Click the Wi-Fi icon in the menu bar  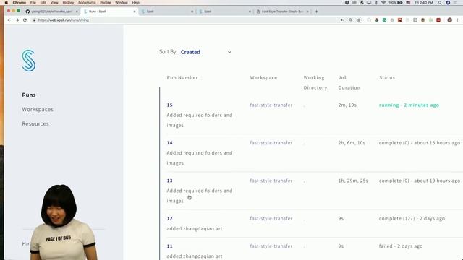383,3
